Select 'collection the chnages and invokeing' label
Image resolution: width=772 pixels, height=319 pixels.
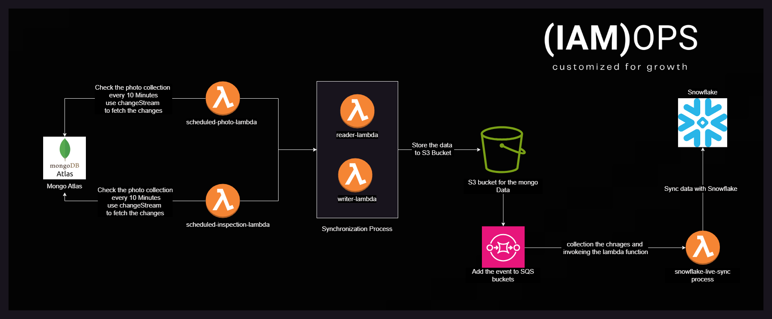click(605, 248)
